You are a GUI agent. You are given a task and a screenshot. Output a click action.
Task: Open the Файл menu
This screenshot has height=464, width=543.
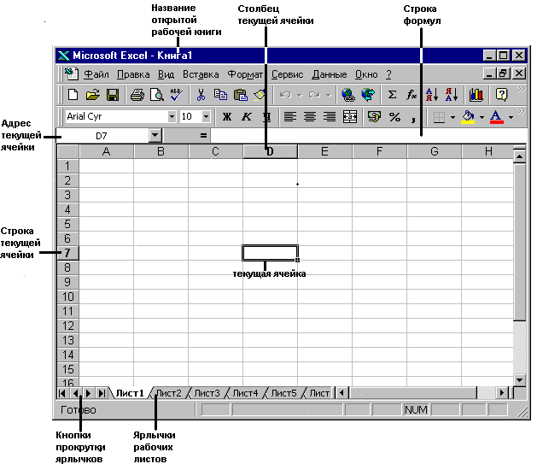tap(96, 74)
